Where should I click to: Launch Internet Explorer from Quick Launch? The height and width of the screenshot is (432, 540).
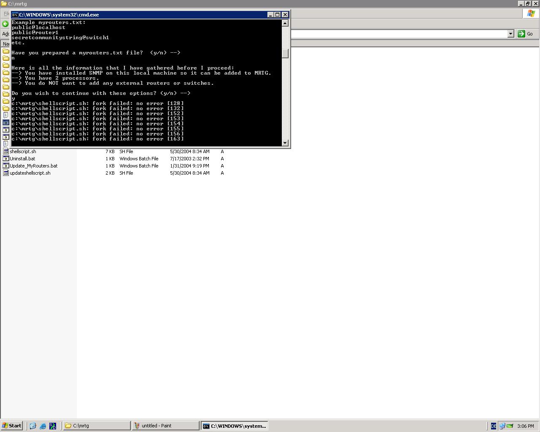(x=43, y=426)
